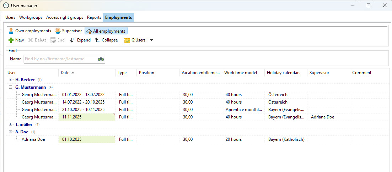Open the Access right groups tab
Screen dimensions: 392x172
[x=65, y=17]
